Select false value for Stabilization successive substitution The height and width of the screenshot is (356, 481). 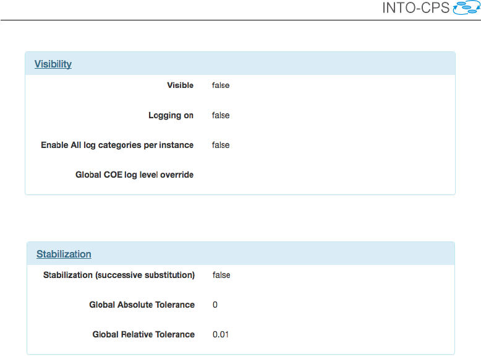[221, 275]
